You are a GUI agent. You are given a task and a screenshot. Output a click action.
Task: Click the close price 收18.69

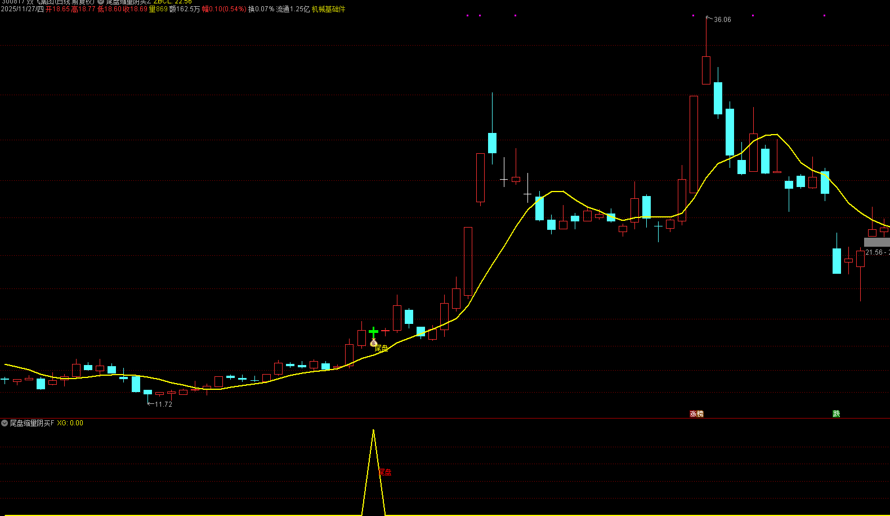coord(136,10)
